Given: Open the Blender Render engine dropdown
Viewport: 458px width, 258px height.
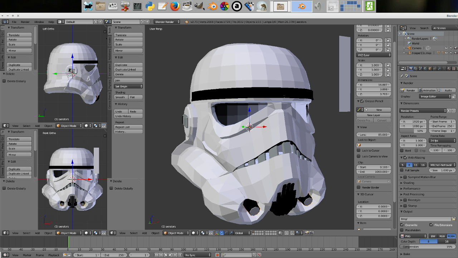Looking at the screenshot, I should [166, 22].
